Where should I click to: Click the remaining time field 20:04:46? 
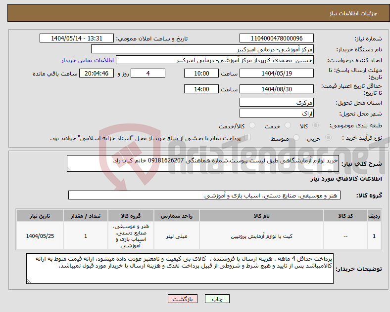tap(97, 73)
